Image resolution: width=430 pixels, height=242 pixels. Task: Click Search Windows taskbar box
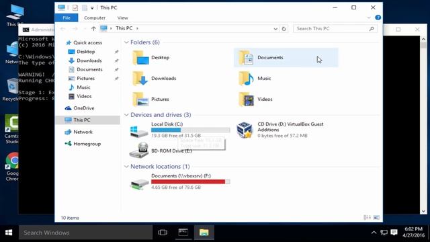point(85,233)
